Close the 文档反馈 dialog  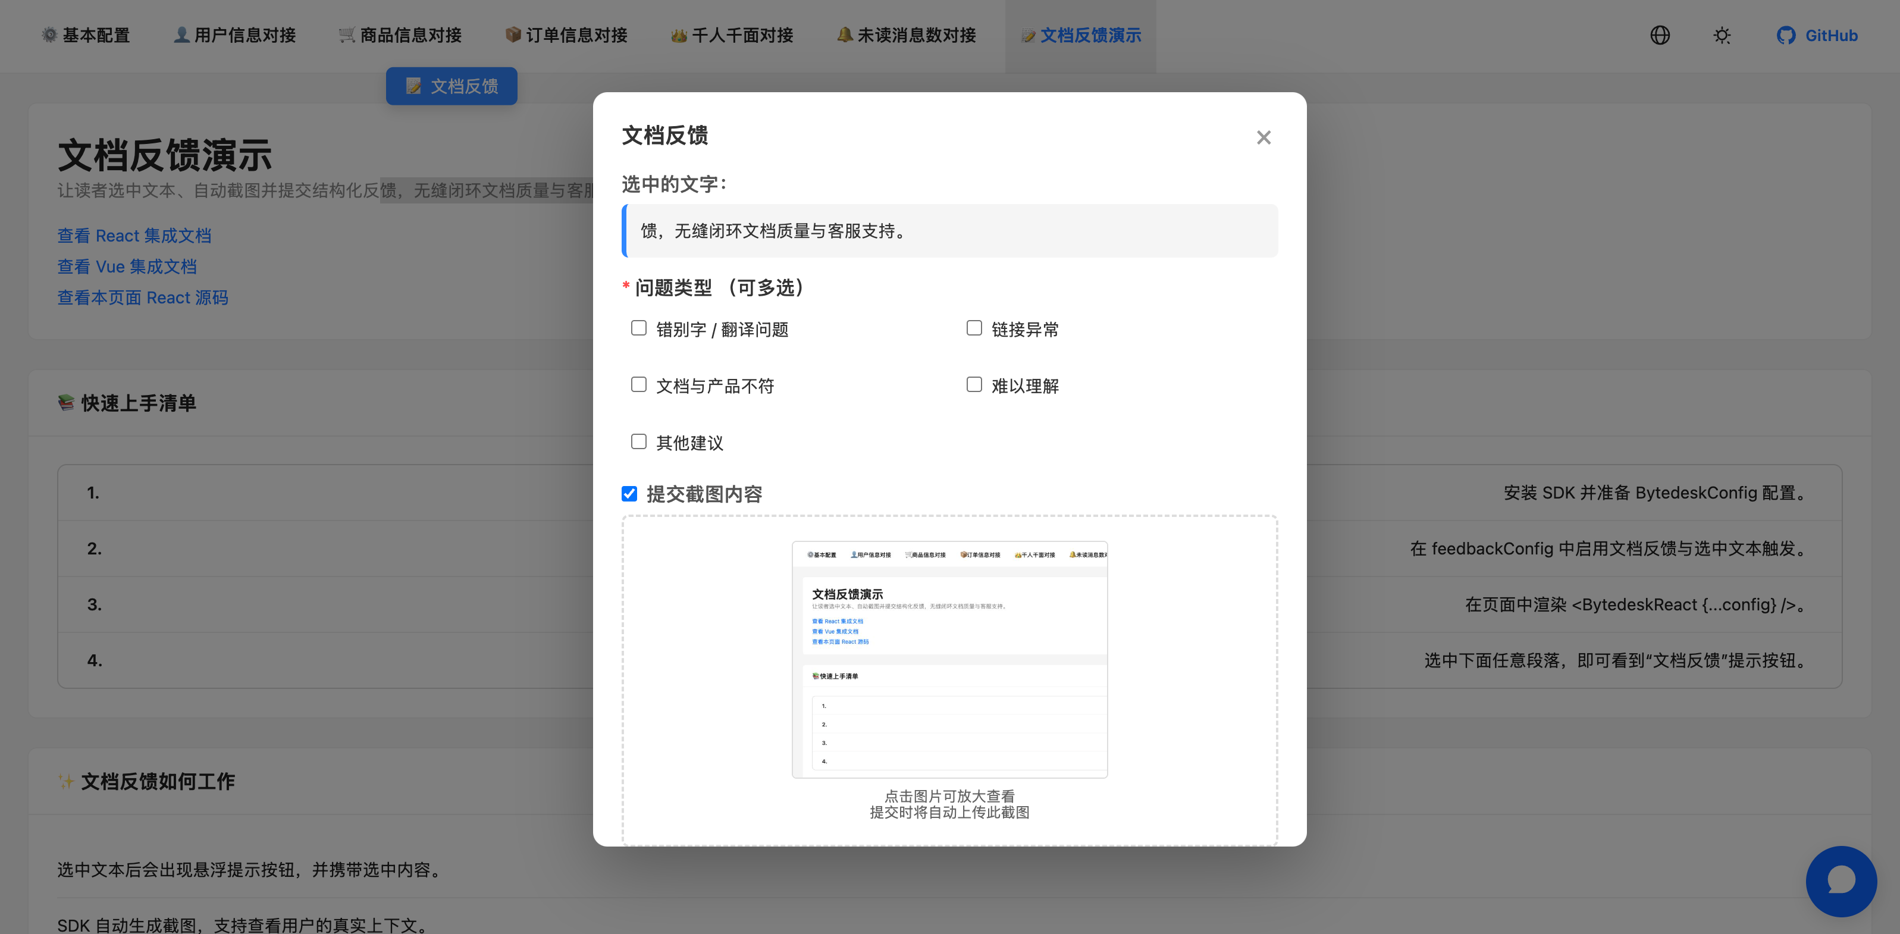click(x=1263, y=137)
